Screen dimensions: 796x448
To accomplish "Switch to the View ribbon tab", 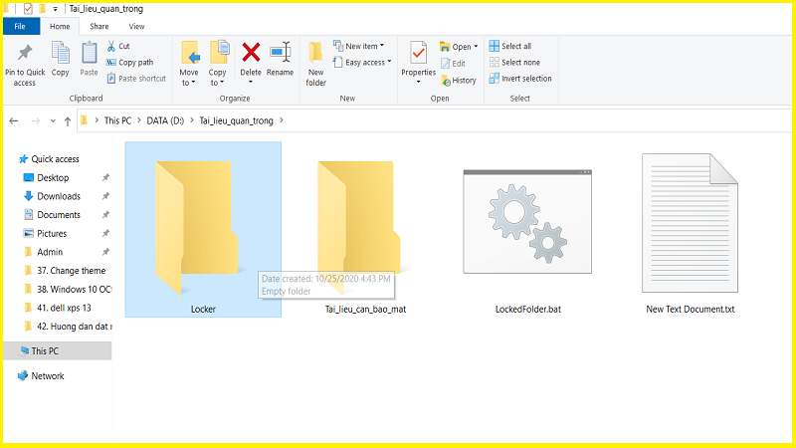I will tap(136, 27).
